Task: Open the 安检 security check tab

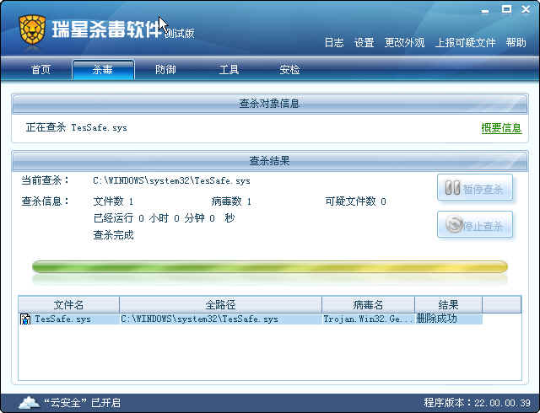Action: [289, 69]
